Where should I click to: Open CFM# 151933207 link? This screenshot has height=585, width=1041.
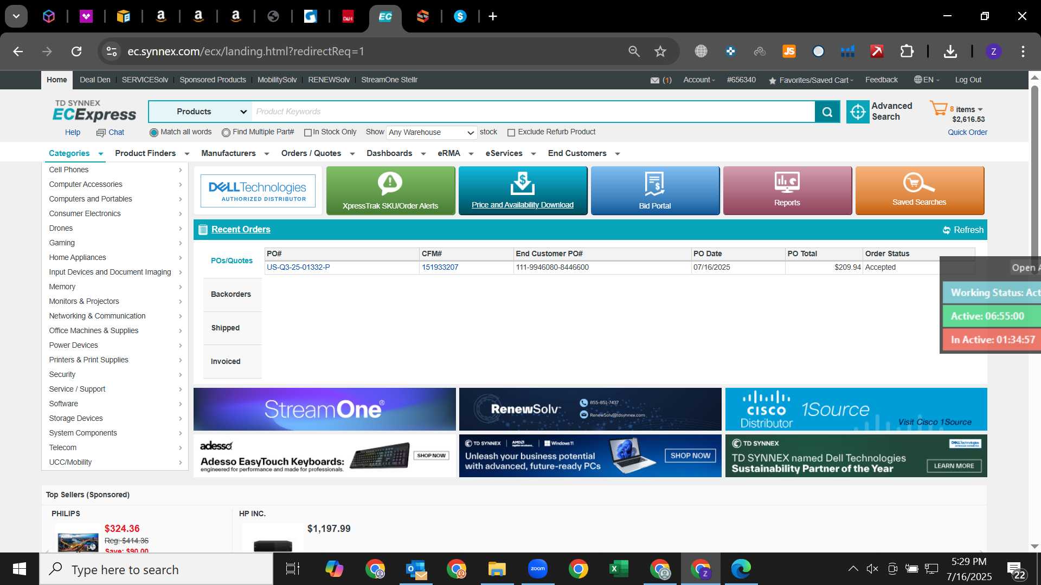pyautogui.click(x=440, y=268)
